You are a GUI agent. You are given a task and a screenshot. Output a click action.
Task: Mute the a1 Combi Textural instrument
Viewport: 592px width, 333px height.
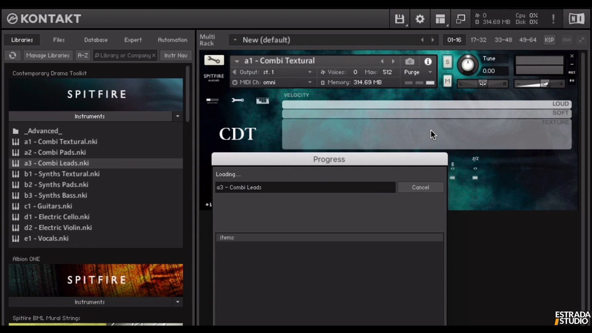[x=447, y=81]
